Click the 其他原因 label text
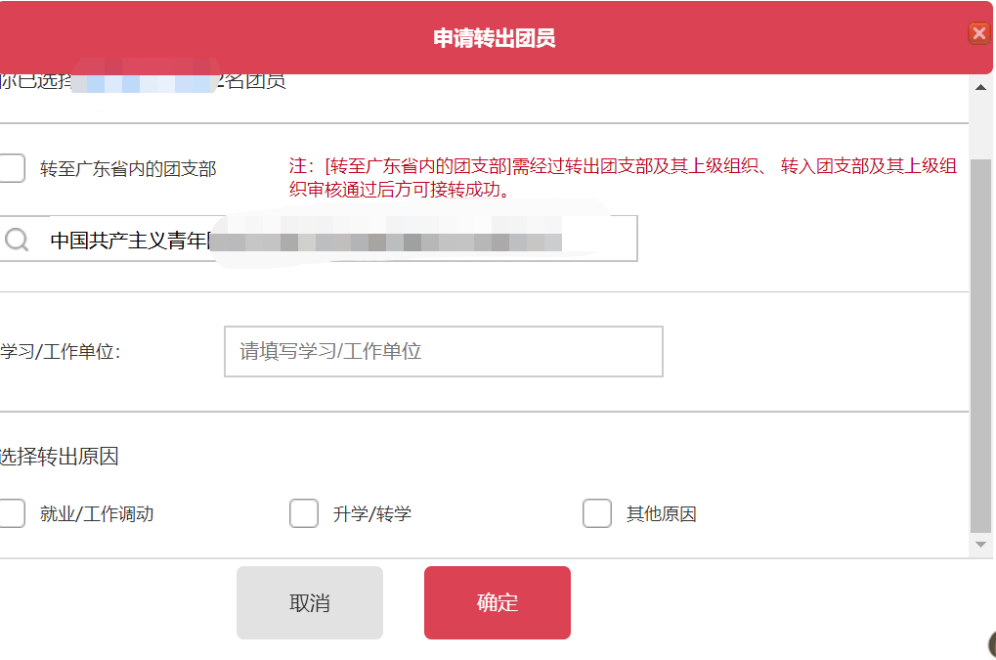The image size is (996, 660). [x=662, y=514]
